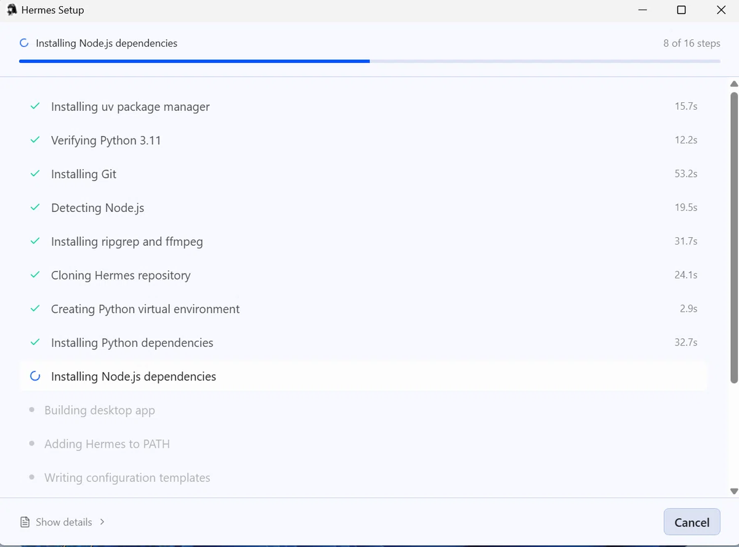Expand Show details chevron
Image resolution: width=739 pixels, height=547 pixels.
102,522
